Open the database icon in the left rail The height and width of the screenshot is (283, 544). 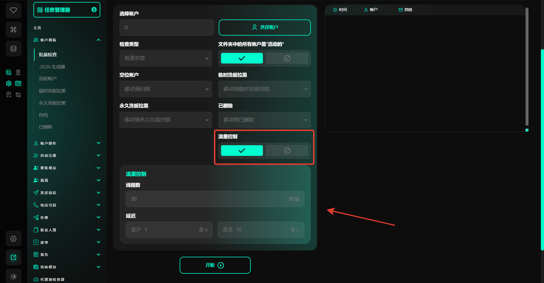click(x=13, y=49)
